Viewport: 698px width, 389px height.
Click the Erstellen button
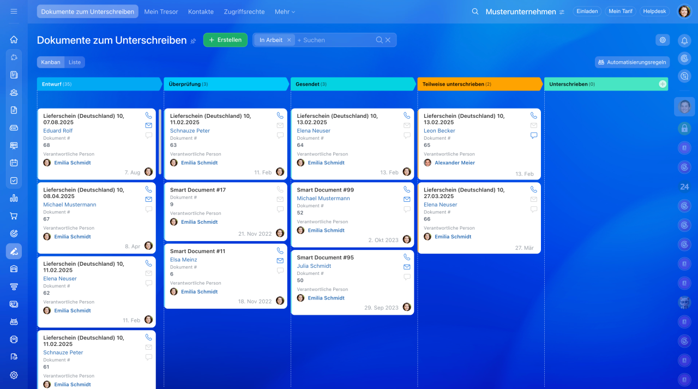pos(225,40)
